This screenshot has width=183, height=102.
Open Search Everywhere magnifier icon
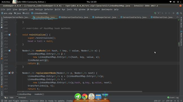click(181, 13)
